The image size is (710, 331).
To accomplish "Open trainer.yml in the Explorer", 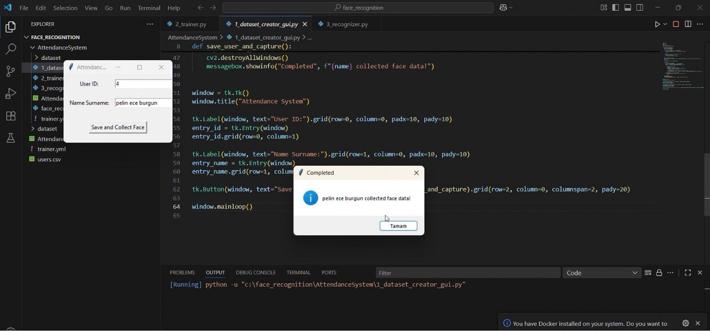I will tap(52, 149).
